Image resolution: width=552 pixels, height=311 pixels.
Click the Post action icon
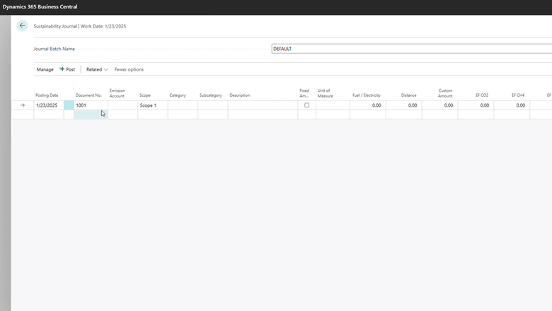(x=62, y=69)
